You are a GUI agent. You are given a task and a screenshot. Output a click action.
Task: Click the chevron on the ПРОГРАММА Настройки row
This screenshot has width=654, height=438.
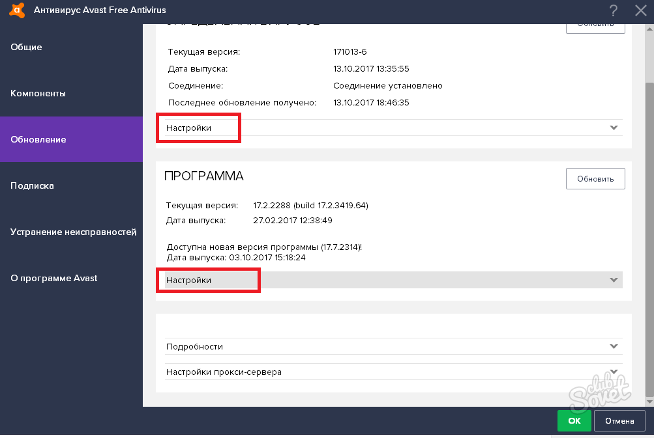tap(613, 280)
